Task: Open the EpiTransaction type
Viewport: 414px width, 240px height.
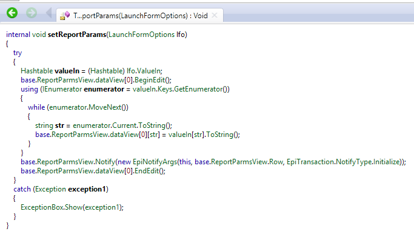Action: coord(310,162)
